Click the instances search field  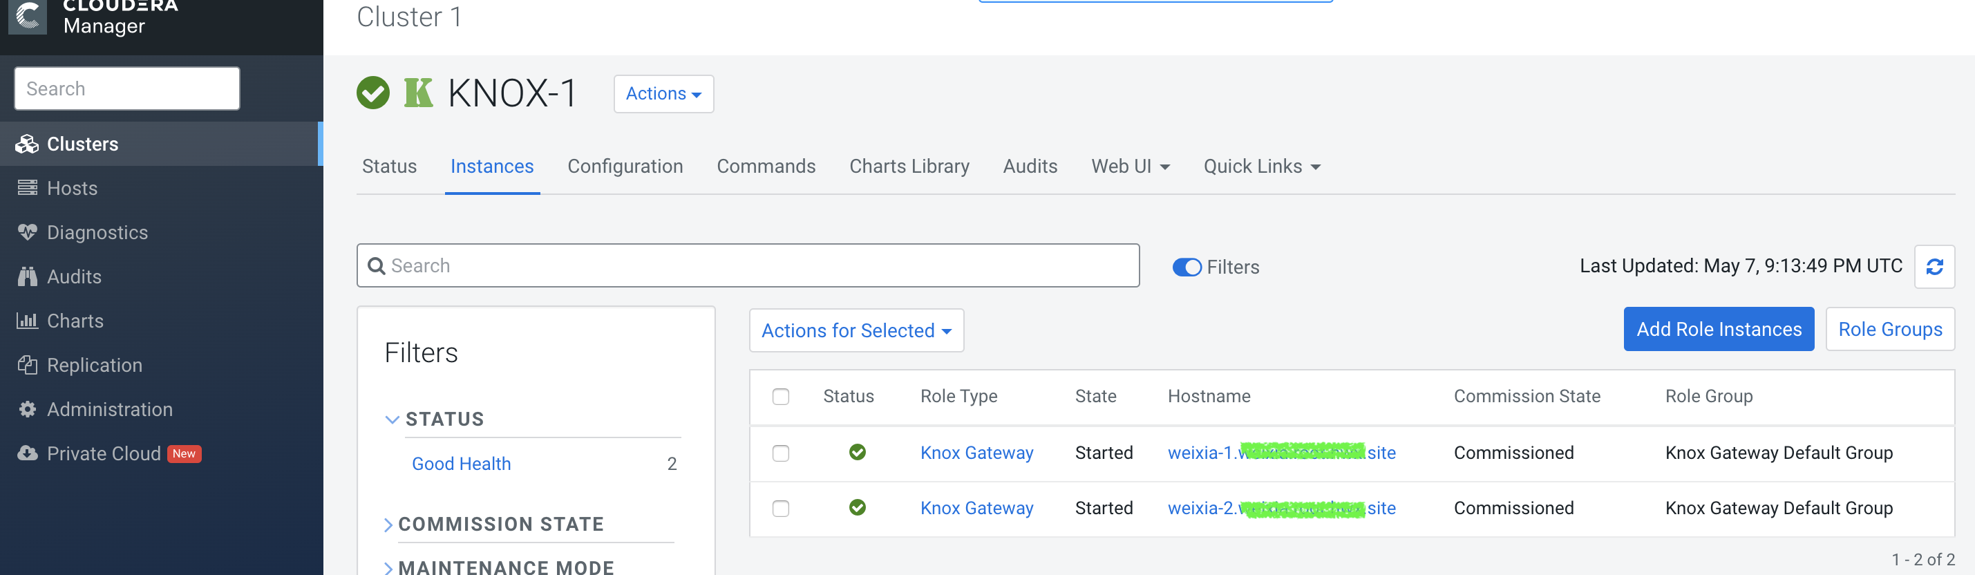[x=748, y=266]
